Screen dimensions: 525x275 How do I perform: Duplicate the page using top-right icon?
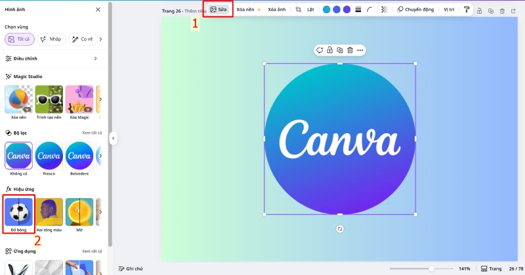[491, 11]
